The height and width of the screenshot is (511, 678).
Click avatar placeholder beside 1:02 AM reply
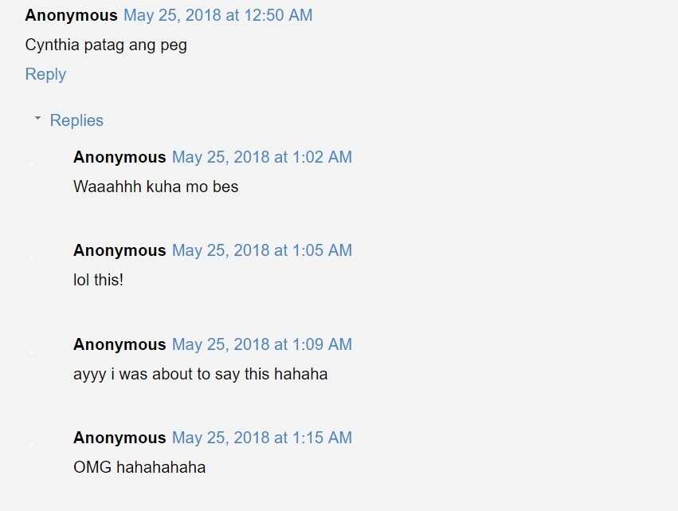pos(31,163)
